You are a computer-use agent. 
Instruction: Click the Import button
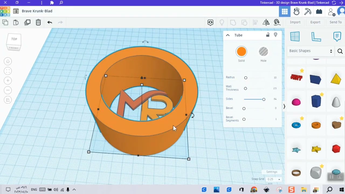(295, 22)
